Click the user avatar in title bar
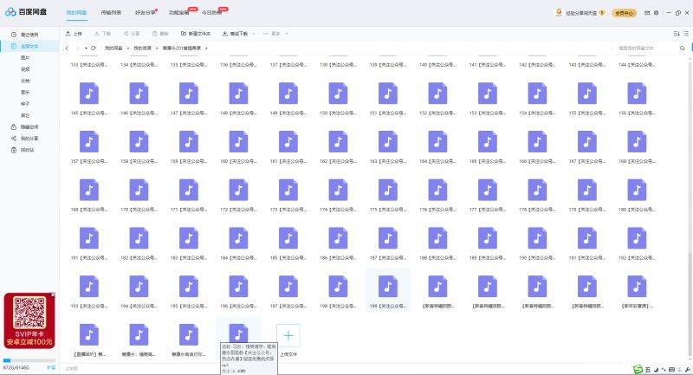693x375 pixels. pyautogui.click(x=559, y=12)
